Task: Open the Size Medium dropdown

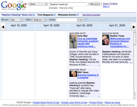Action: coord(39,20)
